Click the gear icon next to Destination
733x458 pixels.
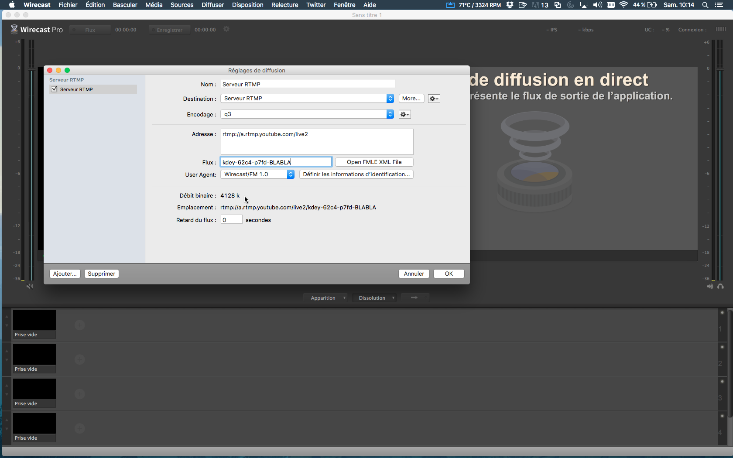[434, 99]
